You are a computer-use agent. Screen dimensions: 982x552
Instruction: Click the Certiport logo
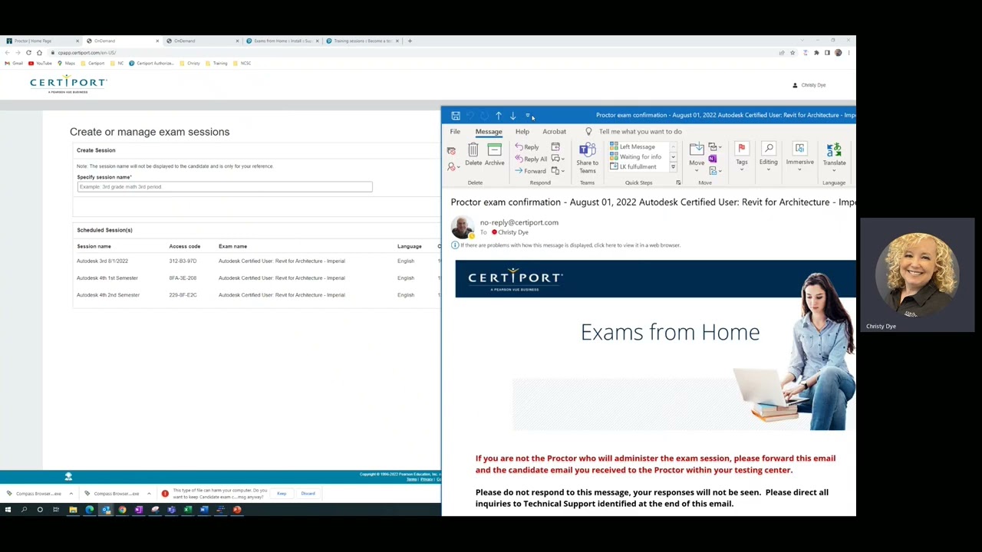[68, 84]
